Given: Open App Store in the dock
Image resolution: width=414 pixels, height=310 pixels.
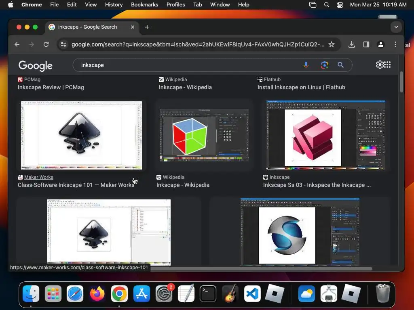Looking at the screenshot, I should 142,293.
